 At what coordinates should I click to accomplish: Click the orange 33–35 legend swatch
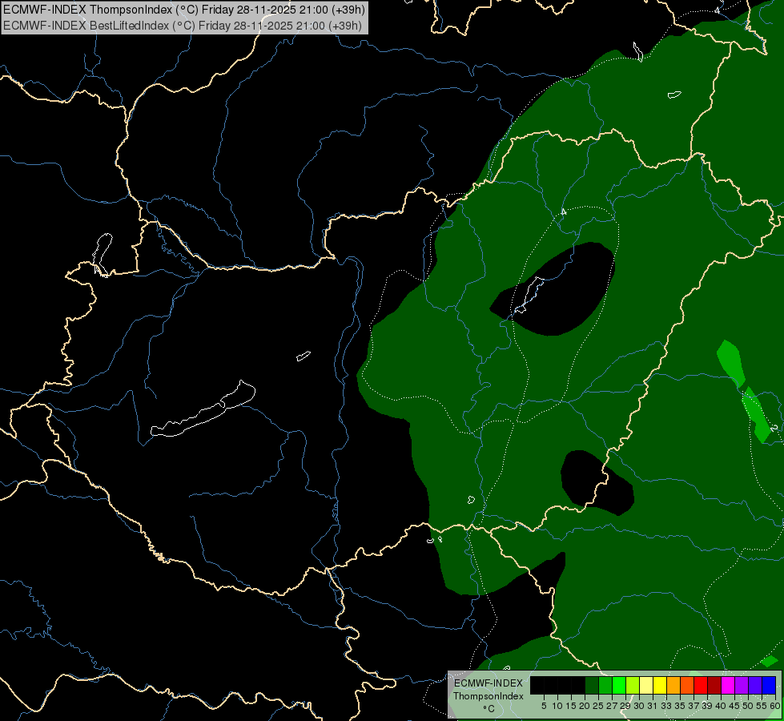[x=673, y=685]
